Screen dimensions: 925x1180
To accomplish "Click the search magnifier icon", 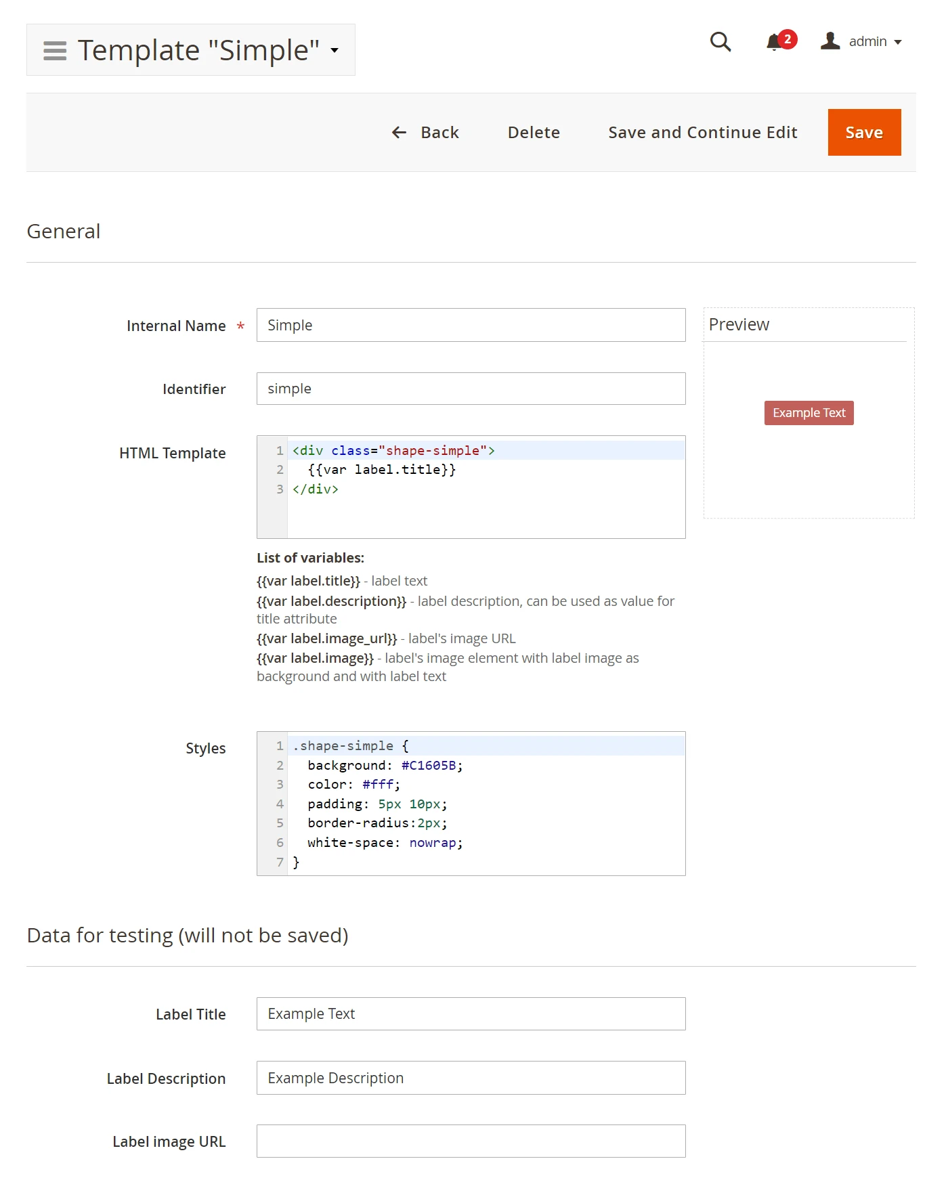I will tap(720, 42).
